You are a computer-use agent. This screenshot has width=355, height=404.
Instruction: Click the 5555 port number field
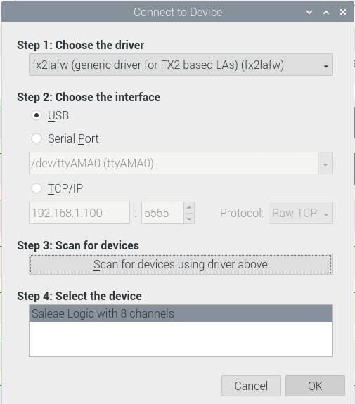coord(162,213)
